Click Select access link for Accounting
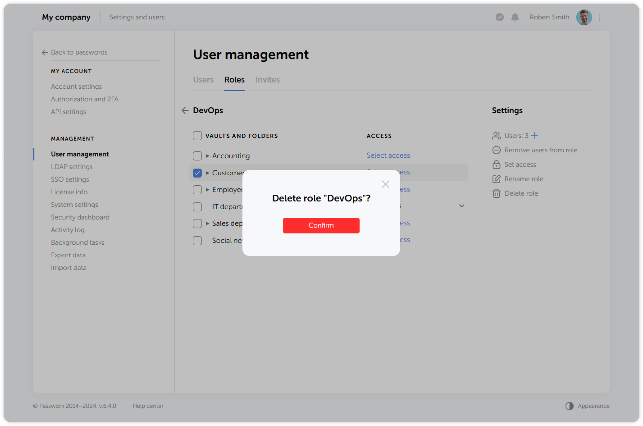Viewport: 643px width, 426px height. (388, 155)
